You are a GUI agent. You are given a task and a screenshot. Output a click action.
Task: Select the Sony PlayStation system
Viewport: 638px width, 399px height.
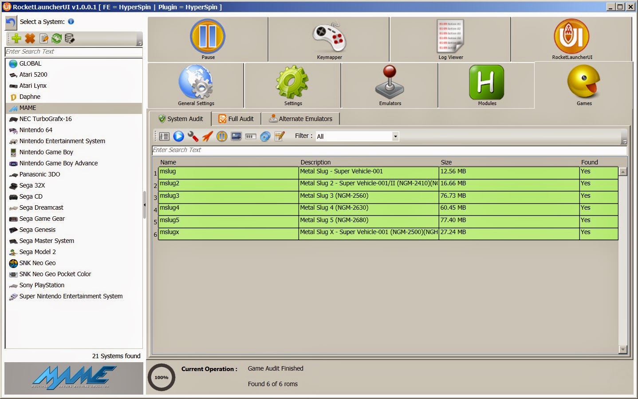pyautogui.click(x=74, y=286)
